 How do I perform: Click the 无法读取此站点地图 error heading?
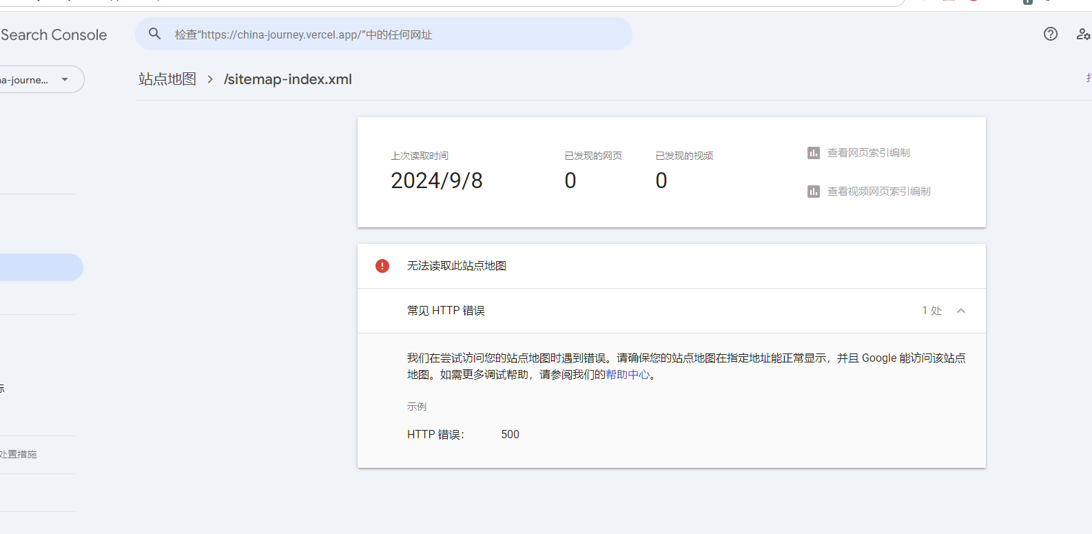pyautogui.click(x=457, y=266)
